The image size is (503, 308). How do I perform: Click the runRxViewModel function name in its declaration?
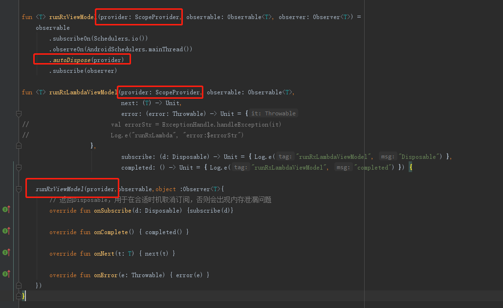click(73, 17)
